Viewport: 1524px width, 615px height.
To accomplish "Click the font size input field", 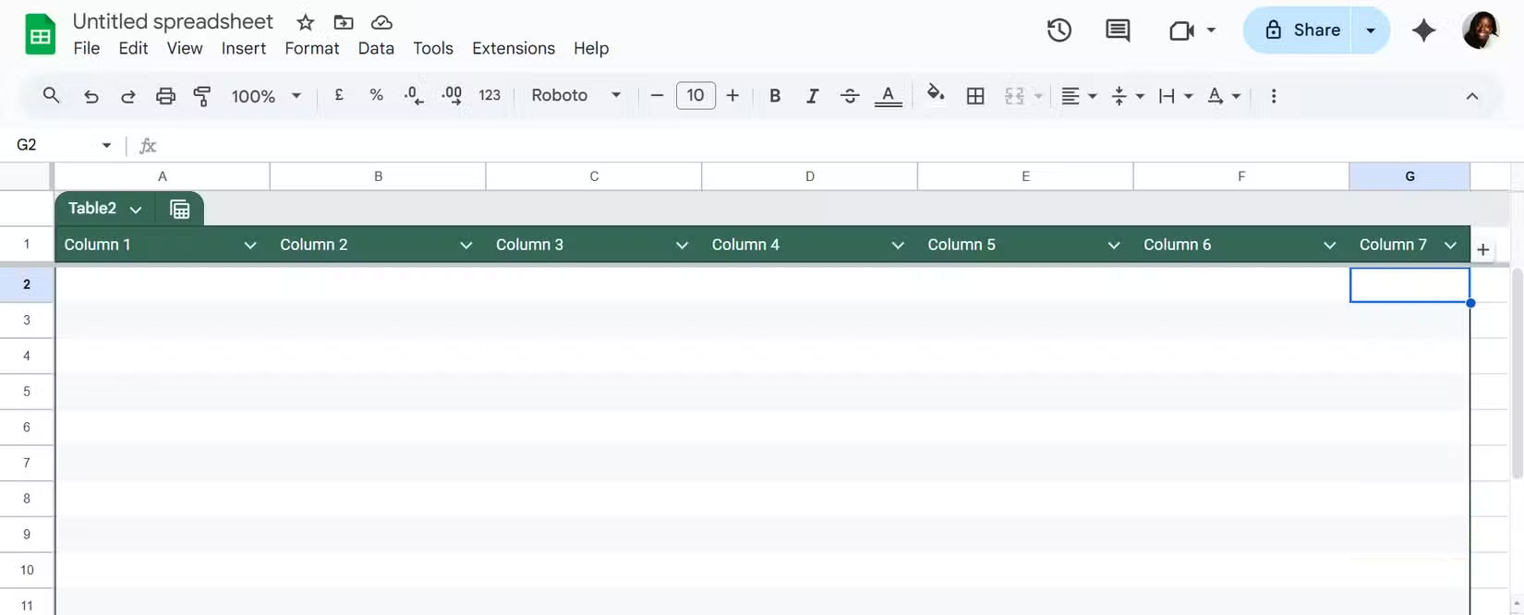I will coord(695,96).
